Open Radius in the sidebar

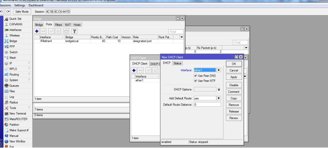point(14,102)
